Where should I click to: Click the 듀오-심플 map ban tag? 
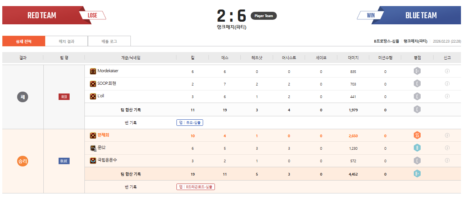click(x=190, y=123)
